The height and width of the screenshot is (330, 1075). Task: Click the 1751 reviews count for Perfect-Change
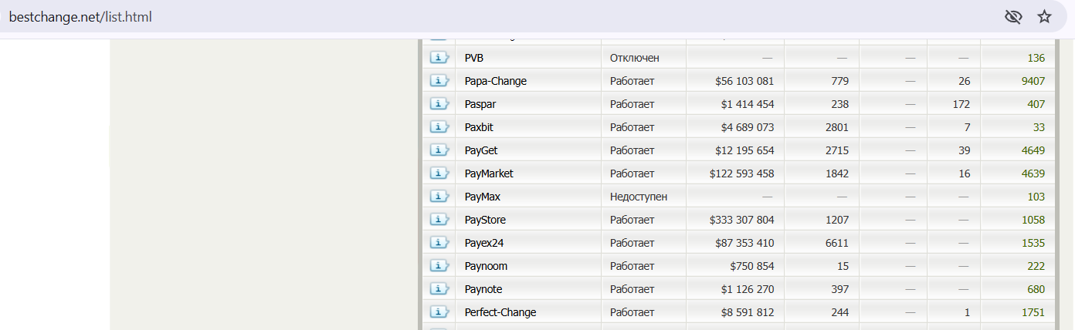pyautogui.click(x=1033, y=312)
